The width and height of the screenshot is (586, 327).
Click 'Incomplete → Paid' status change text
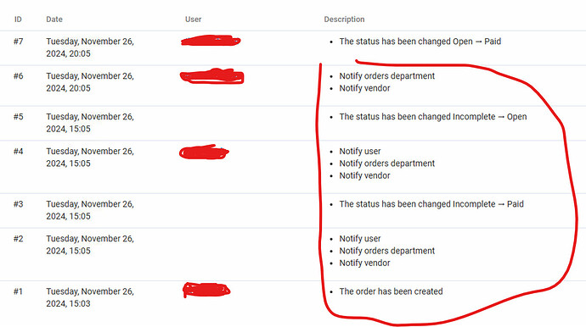(x=488, y=204)
